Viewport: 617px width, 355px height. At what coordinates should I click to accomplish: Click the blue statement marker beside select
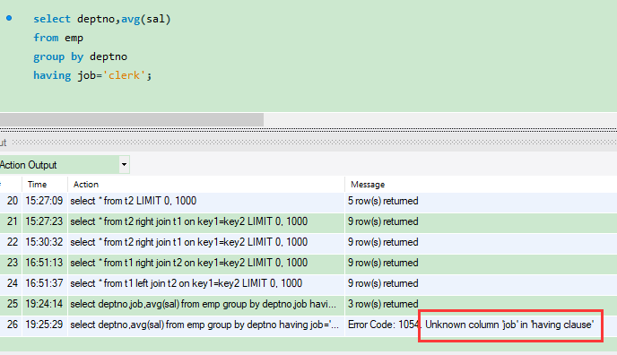tap(9, 18)
